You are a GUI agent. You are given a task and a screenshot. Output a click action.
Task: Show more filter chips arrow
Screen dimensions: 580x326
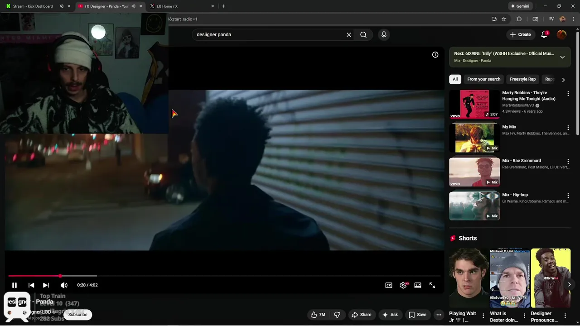point(563,80)
